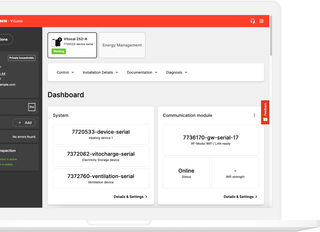
Task: Click the headset support icon
Action: 253,21
